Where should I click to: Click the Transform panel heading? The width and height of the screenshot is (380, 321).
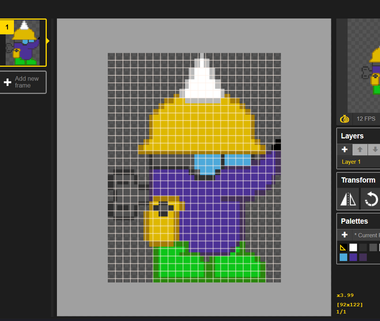click(358, 180)
